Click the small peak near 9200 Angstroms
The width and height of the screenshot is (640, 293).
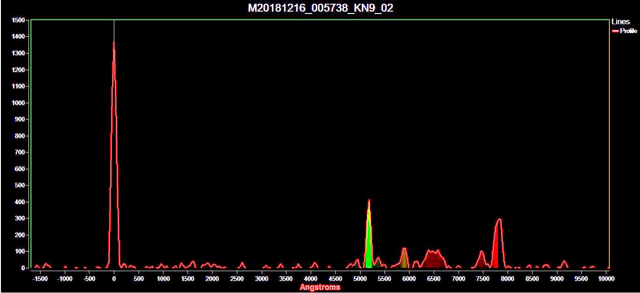pyautogui.click(x=564, y=263)
